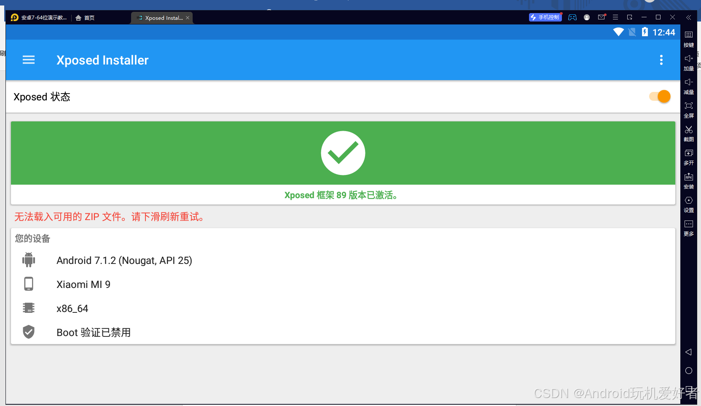Switch to the Xposed Installer emulator tab
The height and width of the screenshot is (406, 701).
pos(162,18)
